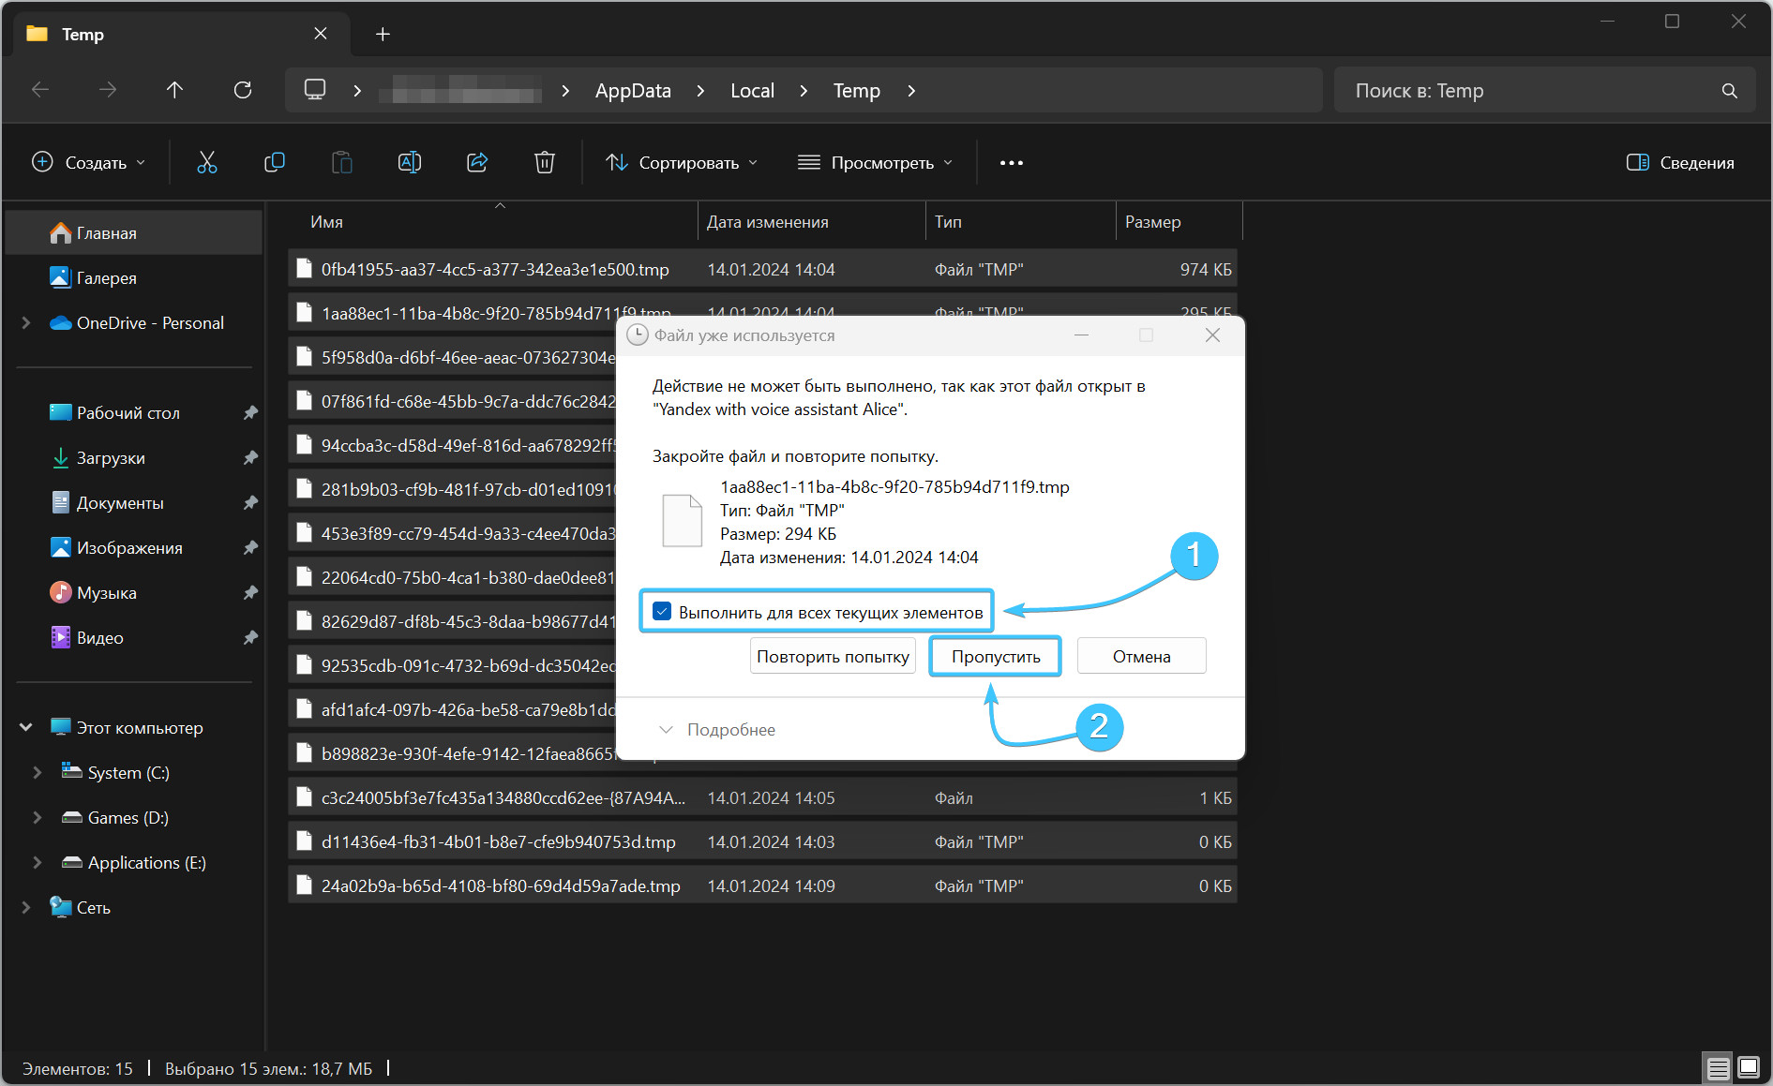Click the Cut scissors icon
The width and height of the screenshot is (1773, 1086).
(207, 163)
